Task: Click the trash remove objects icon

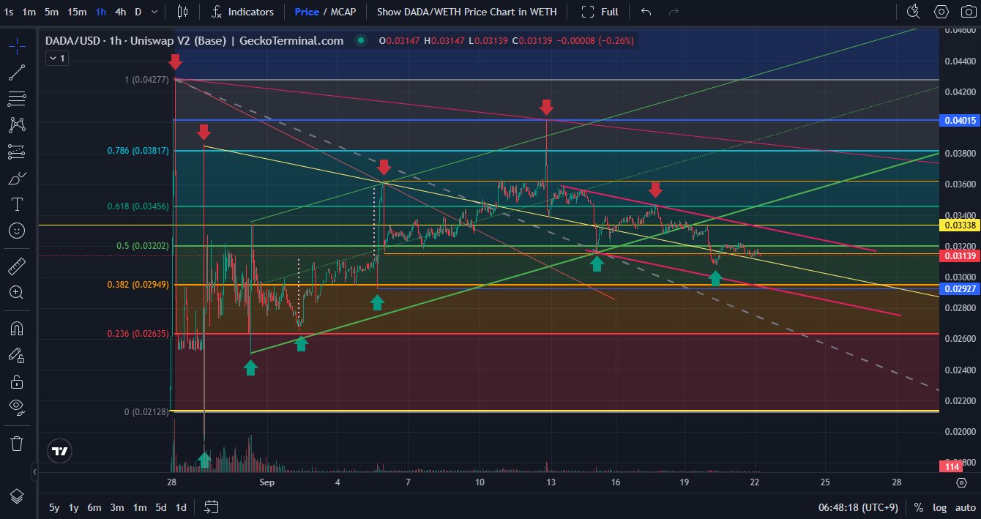Action: click(17, 443)
